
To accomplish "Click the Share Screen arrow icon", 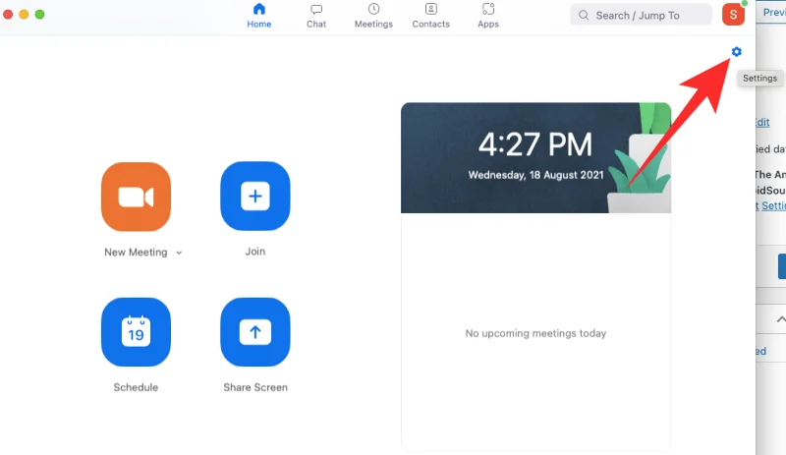I will 255,333.
